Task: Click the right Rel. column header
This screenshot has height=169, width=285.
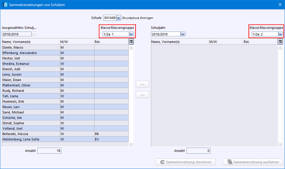Action: pos(259,42)
